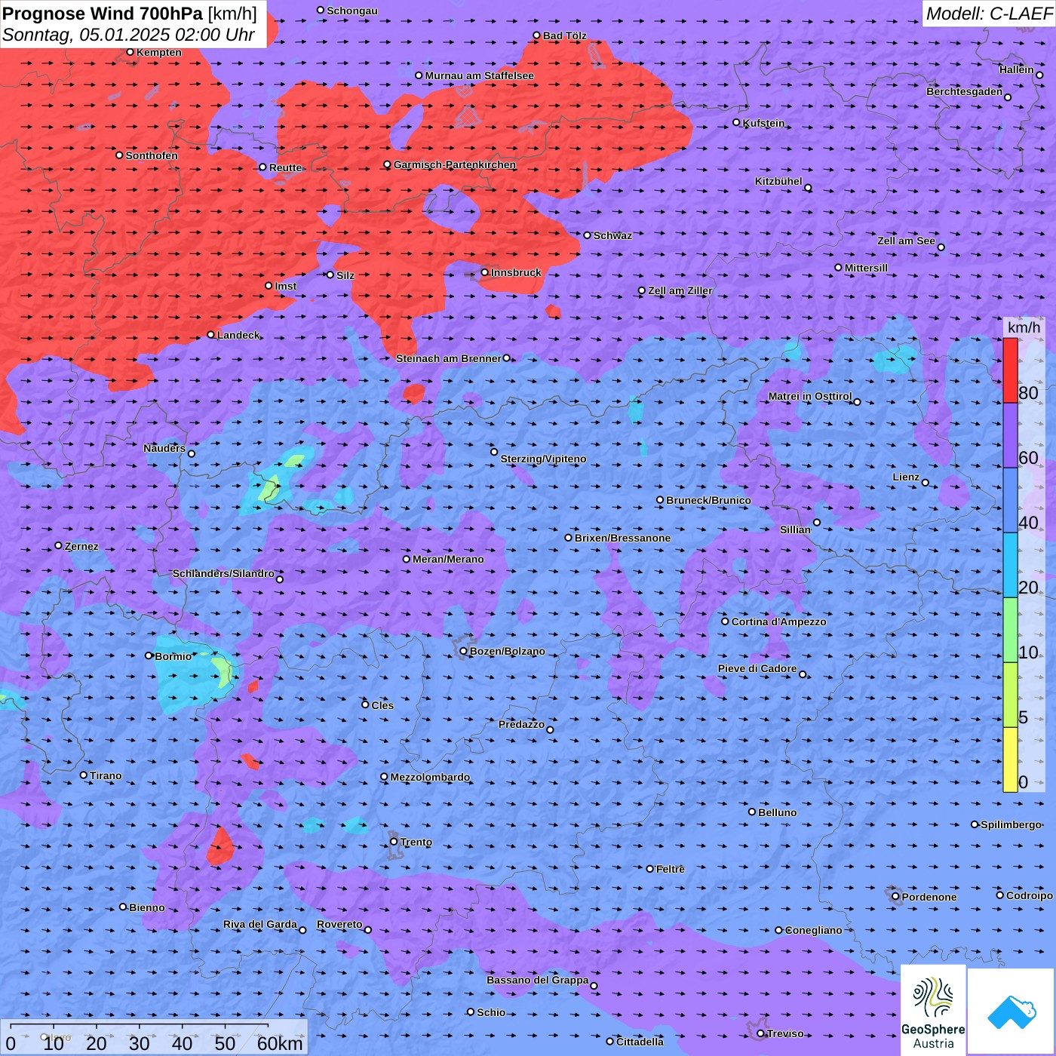Click the 'Codroipo' place label
Image resolution: width=1056 pixels, height=1056 pixels.
pyautogui.click(x=1030, y=895)
